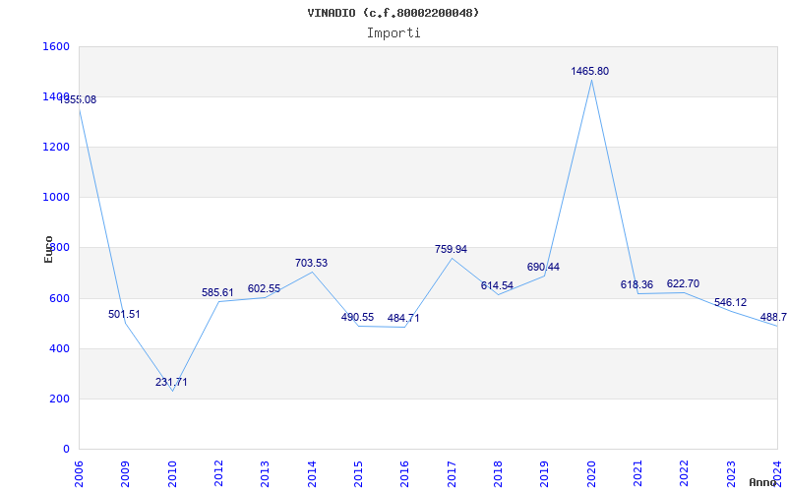
Task: Click the 0 y-axis tick label
Action: [x=66, y=450]
